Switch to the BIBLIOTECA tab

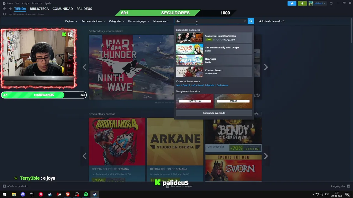click(39, 9)
